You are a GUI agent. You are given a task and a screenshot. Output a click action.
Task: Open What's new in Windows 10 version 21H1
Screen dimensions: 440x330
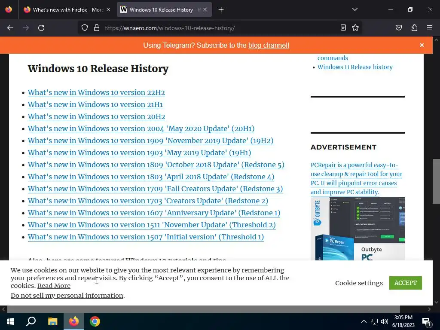pos(95,105)
